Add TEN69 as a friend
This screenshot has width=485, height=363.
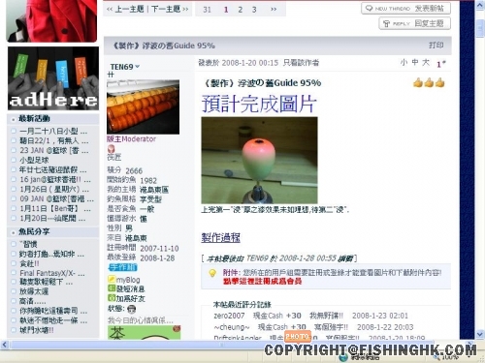pyautogui.click(x=130, y=298)
